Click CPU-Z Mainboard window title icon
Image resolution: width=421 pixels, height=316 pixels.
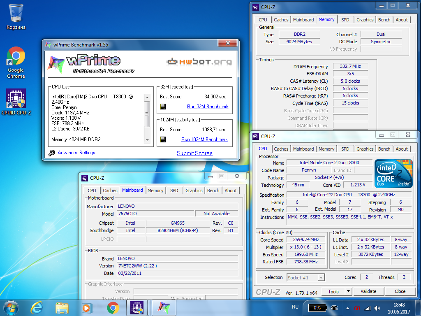tap(85, 178)
